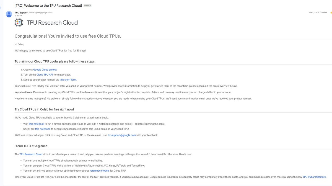Open 'this short form' link

click(x=68, y=80)
